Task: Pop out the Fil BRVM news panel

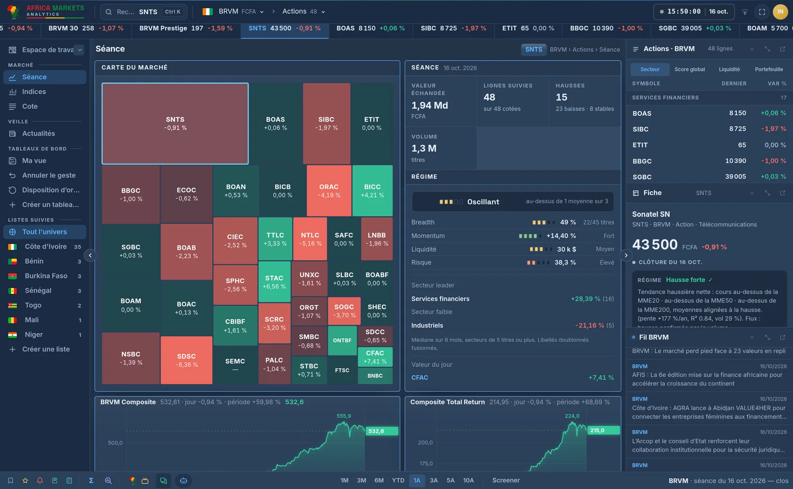Action: [x=783, y=337]
